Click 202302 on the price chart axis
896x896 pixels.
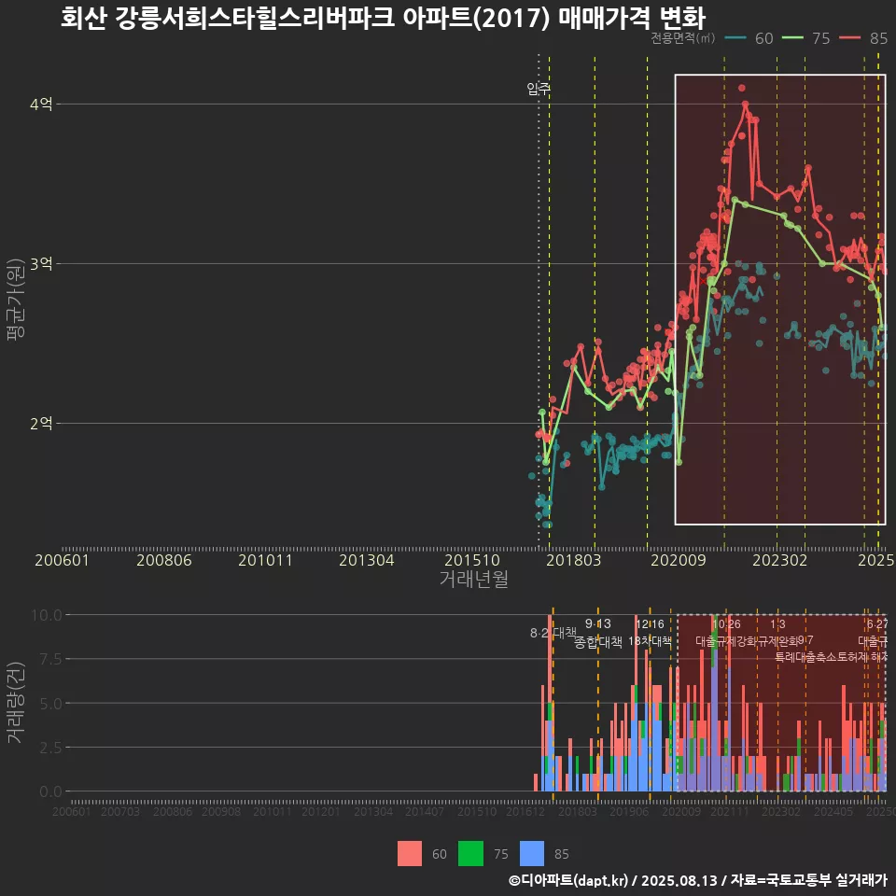(x=780, y=560)
